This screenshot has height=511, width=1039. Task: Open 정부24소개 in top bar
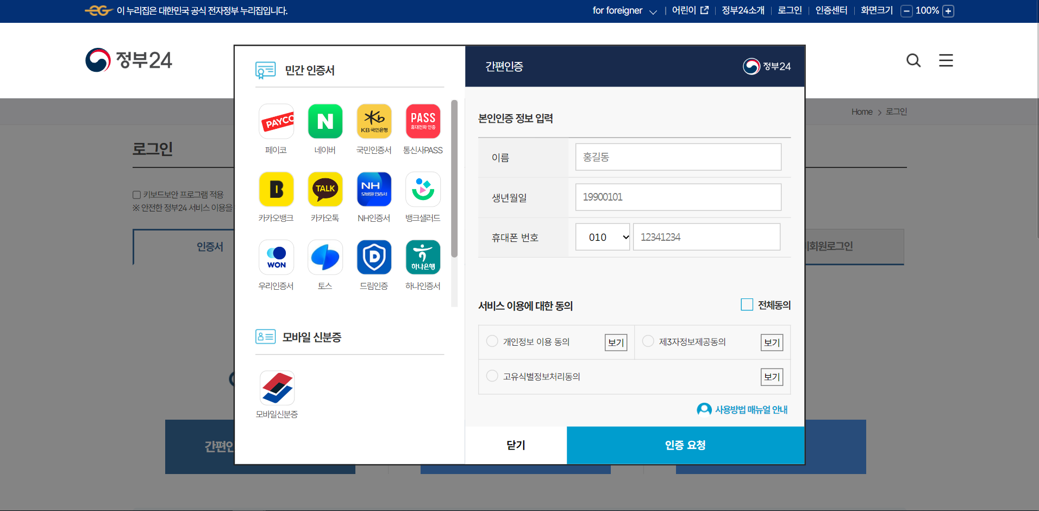[x=743, y=10]
